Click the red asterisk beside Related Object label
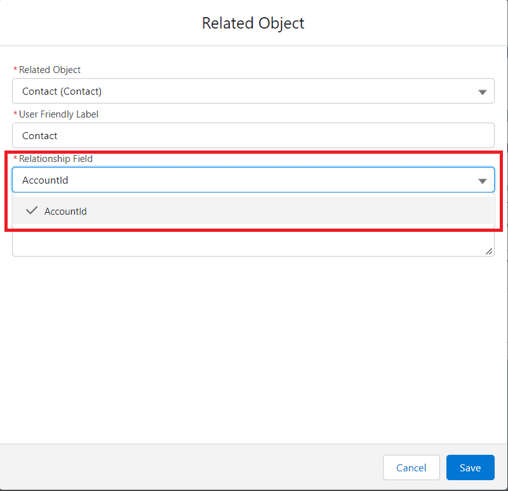This screenshot has width=508, height=491. point(15,70)
